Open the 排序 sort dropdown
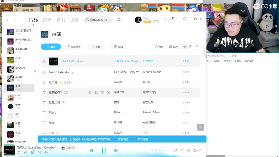279x157 pixels. click(x=174, y=47)
